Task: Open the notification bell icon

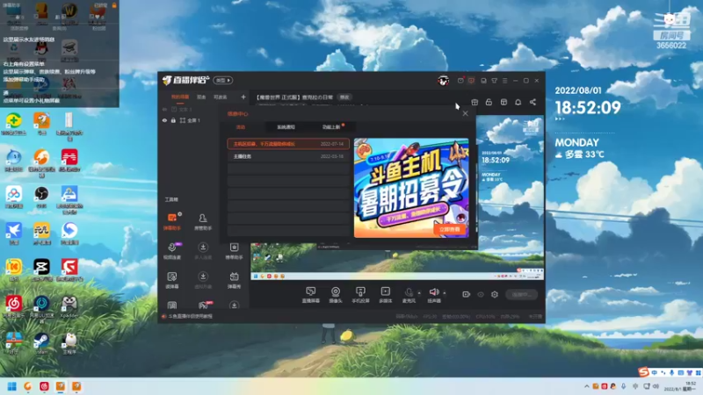Action: 518,102
